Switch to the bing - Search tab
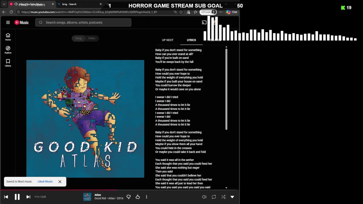This screenshot has height=204, width=363. tap(79, 4)
